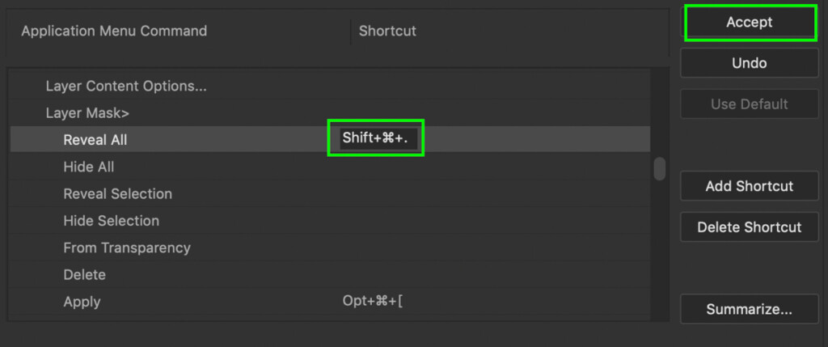Click the Accept button
This screenshot has width=828, height=347.
click(750, 23)
